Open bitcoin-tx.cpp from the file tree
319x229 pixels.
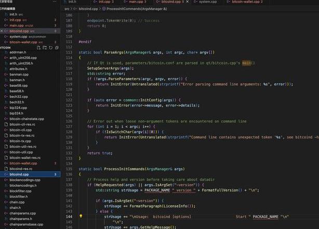click(30, 141)
